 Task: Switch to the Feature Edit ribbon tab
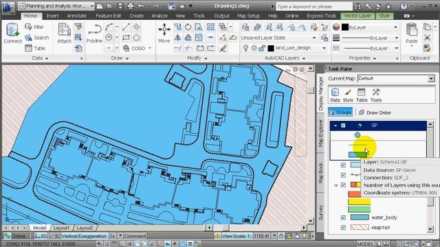[109, 16]
